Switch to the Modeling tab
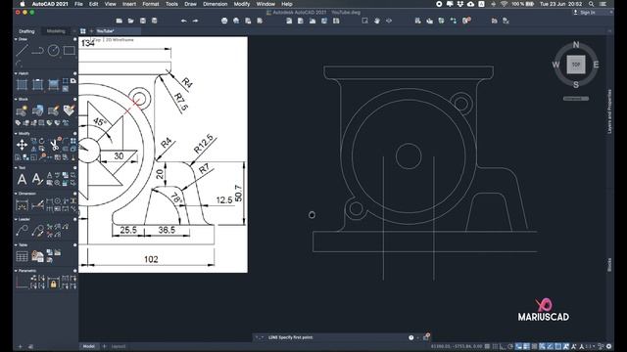The width and height of the screenshot is (627, 352). click(56, 31)
